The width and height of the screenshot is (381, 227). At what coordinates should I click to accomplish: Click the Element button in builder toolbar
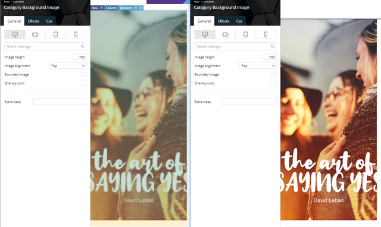[x=126, y=8]
